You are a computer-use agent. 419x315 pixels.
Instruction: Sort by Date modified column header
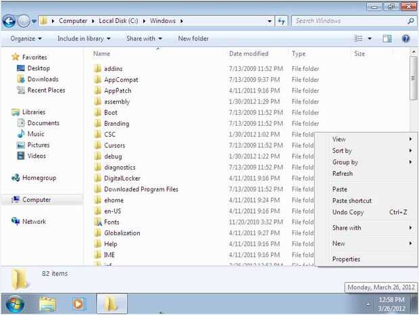(x=249, y=53)
